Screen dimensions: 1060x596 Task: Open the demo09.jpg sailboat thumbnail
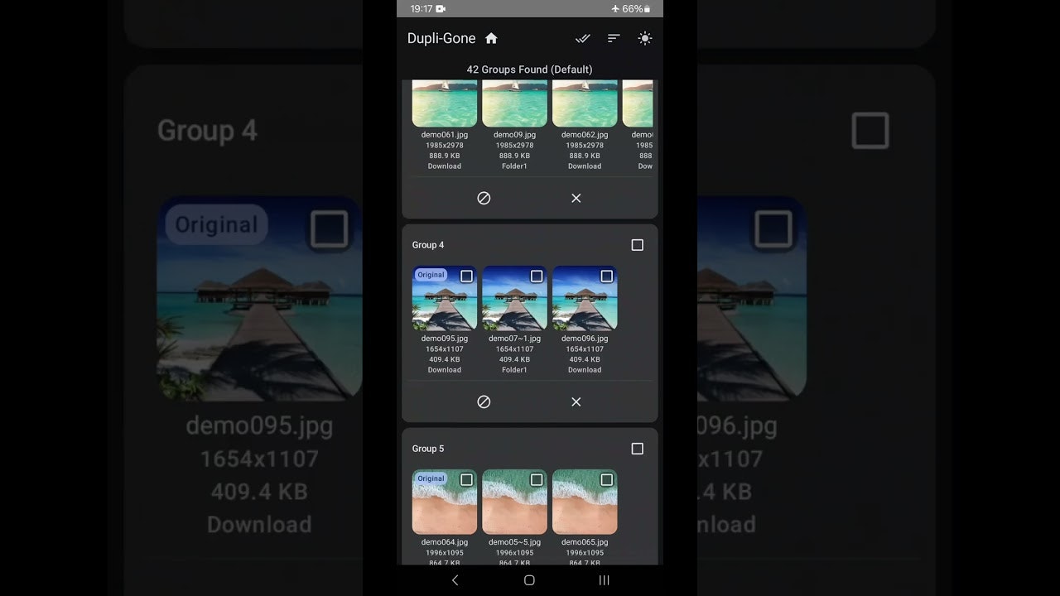[x=514, y=103]
